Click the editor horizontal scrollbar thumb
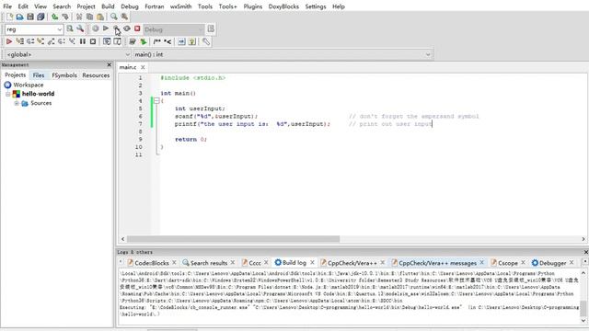This screenshot has height=331, width=589. click(233, 239)
